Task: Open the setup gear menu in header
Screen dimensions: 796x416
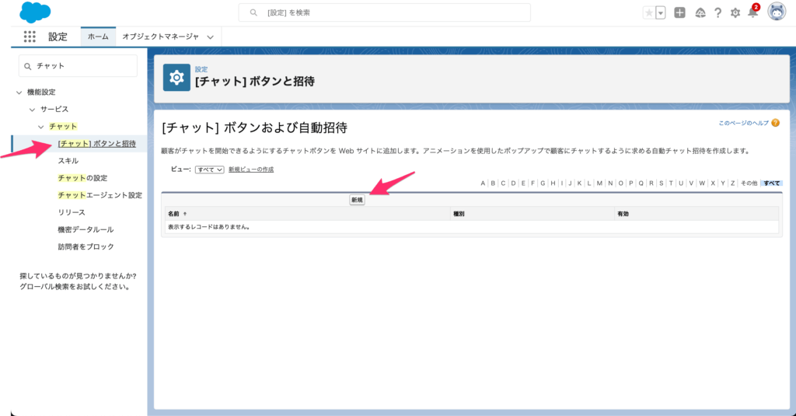Action: pos(735,12)
